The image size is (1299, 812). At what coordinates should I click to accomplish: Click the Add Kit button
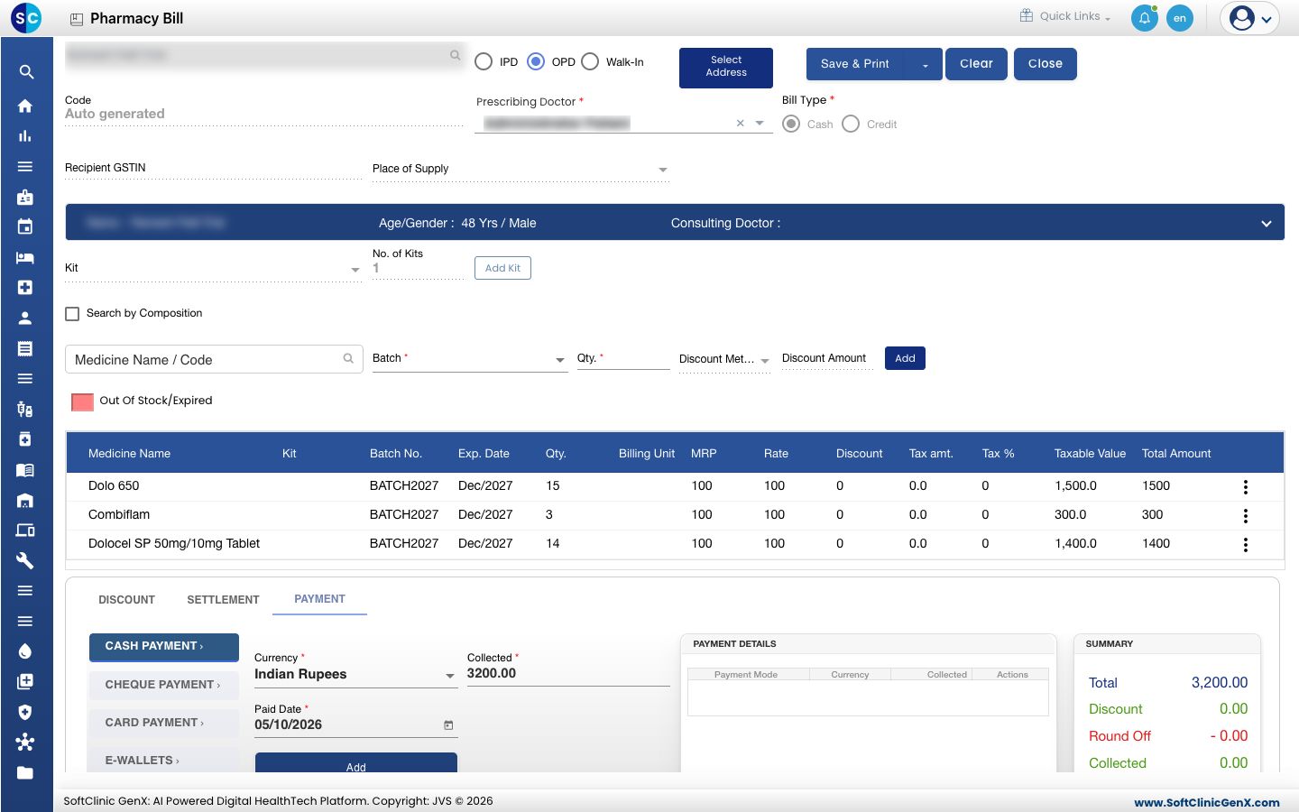(x=502, y=268)
